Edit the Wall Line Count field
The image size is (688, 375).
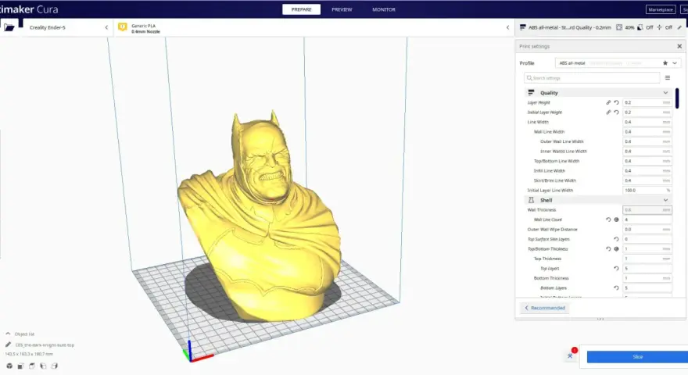tap(647, 220)
